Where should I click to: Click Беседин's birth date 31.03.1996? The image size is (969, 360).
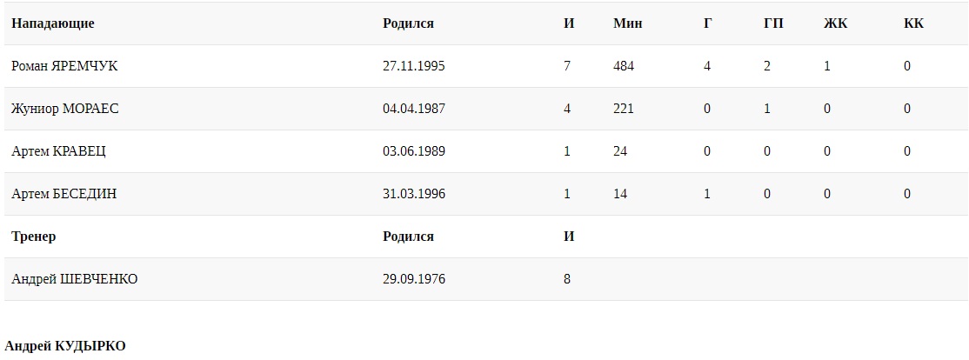point(414,194)
